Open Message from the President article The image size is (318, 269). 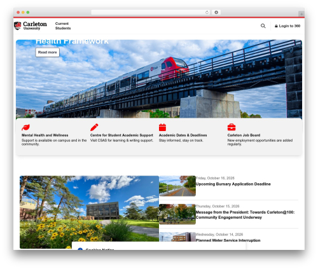coord(245,215)
